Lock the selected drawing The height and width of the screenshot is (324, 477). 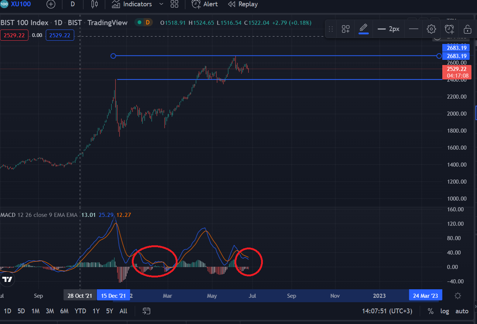tap(467, 29)
